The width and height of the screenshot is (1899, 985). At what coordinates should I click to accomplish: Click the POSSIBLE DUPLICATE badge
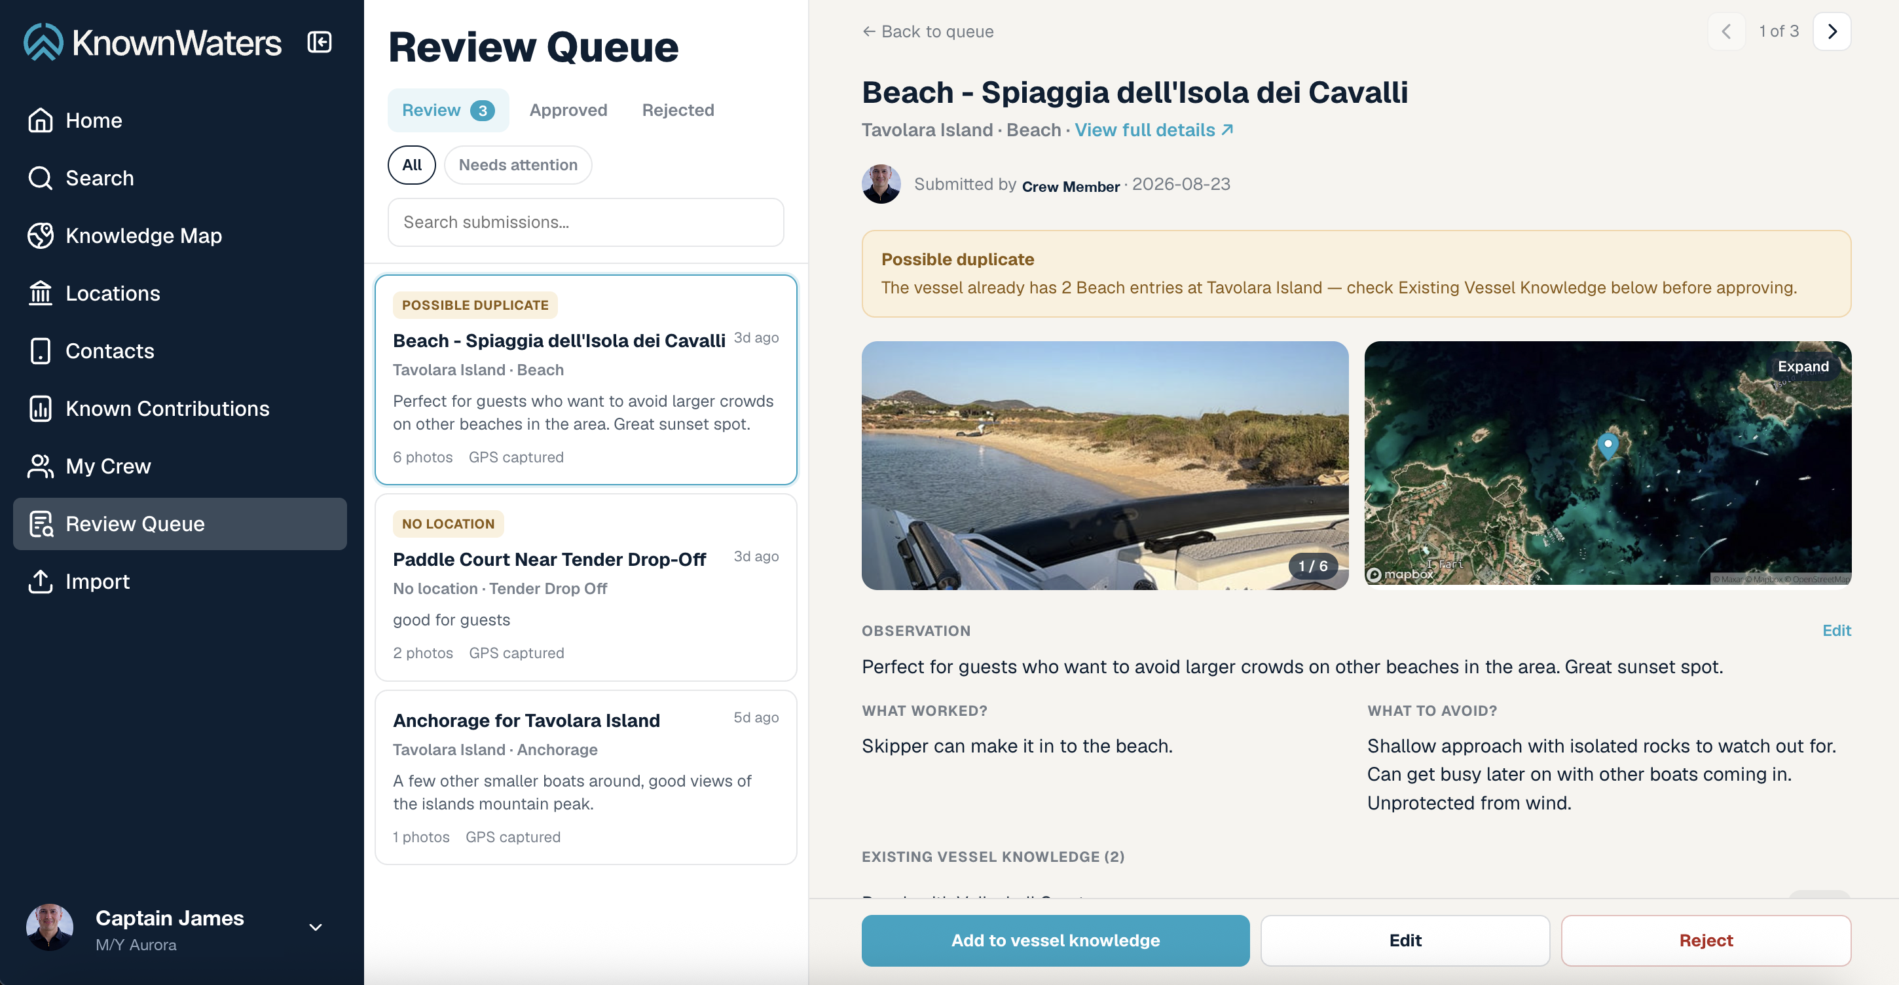[x=475, y=305]
